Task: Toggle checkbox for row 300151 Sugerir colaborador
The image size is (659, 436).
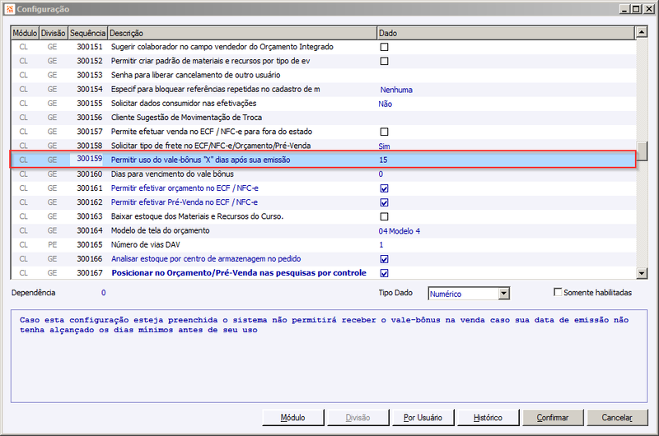Action: coord(384,47)
